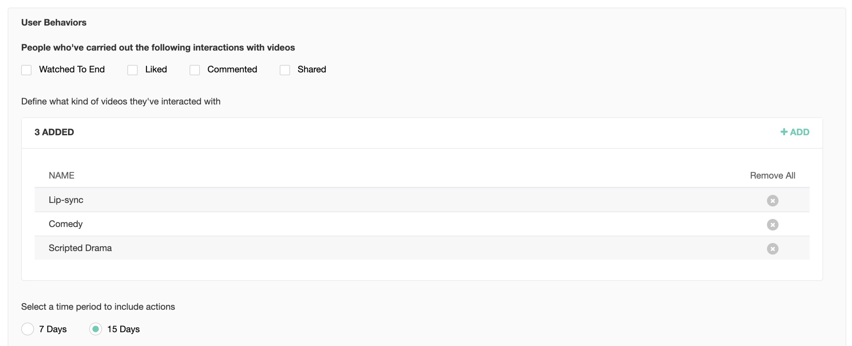Click the User Behaviors section title
The height and width of the screenshot is (346, 852).
pyautogui.click(x=54, y=22)
